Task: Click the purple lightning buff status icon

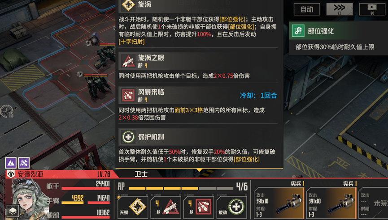Action: pos(24,163)
